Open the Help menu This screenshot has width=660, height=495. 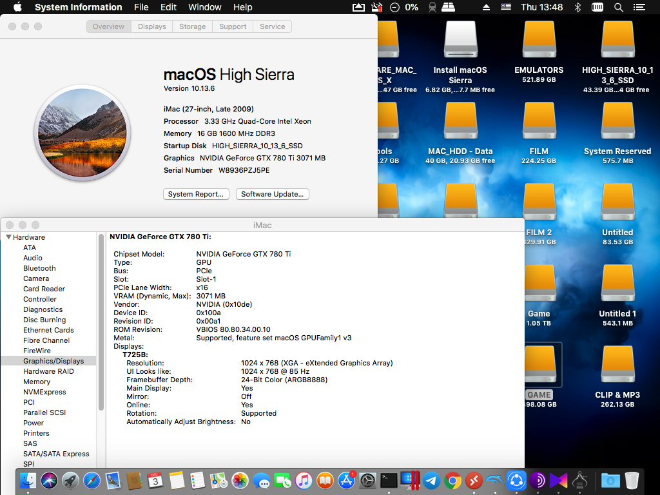(243, 7)
